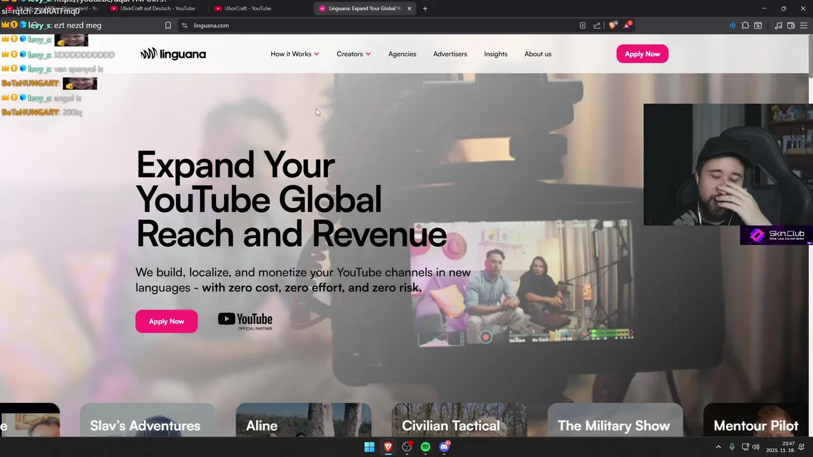Open the browser hamburger menu

803,25
